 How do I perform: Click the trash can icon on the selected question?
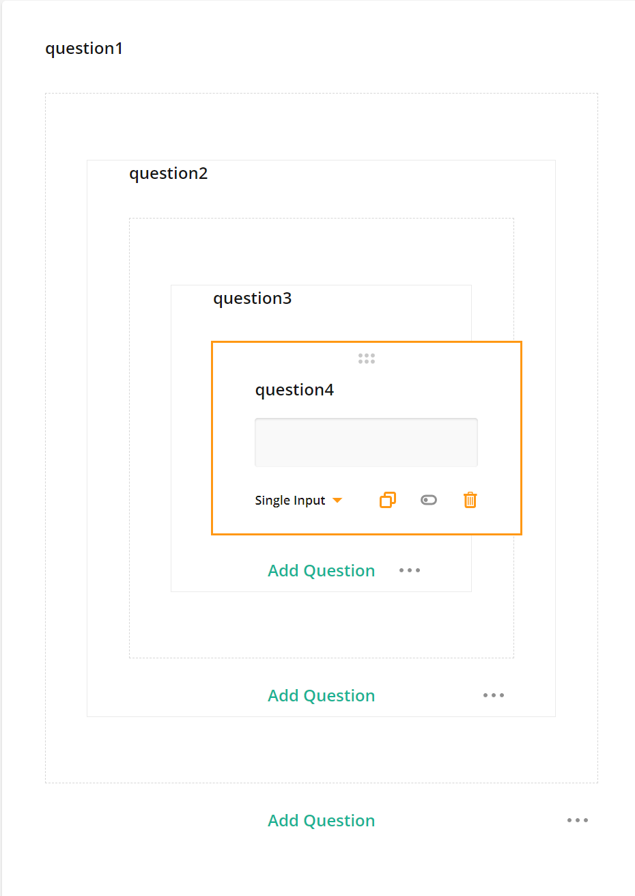(x=470, y=500)
